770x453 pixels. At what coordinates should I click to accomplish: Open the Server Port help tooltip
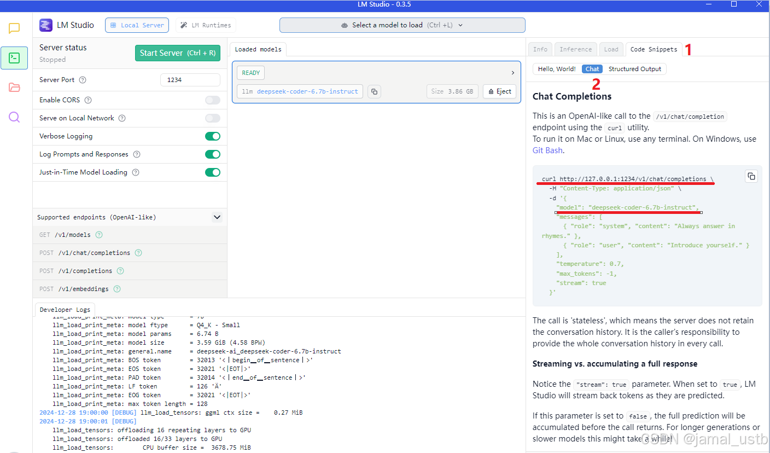point(82,79)
